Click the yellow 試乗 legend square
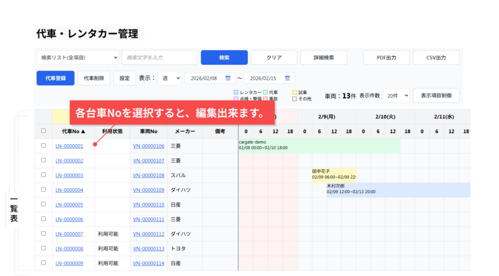Viewport: 499px width, 276px height. 294,92
